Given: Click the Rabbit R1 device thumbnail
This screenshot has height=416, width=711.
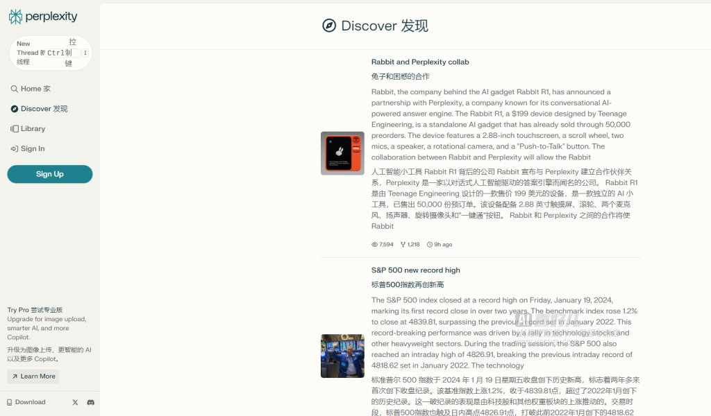Looking at the screenshot, I should point(342,153).
